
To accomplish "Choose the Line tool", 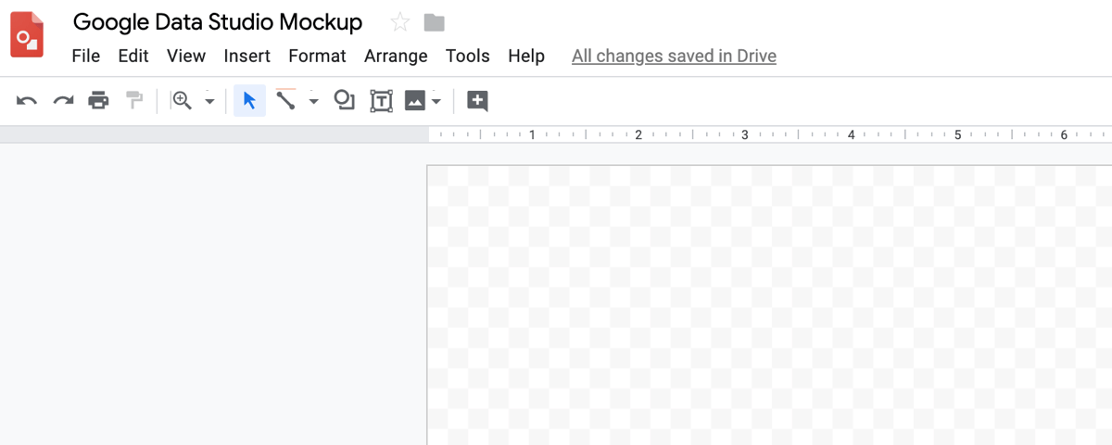I will click(x=285, y=99).
